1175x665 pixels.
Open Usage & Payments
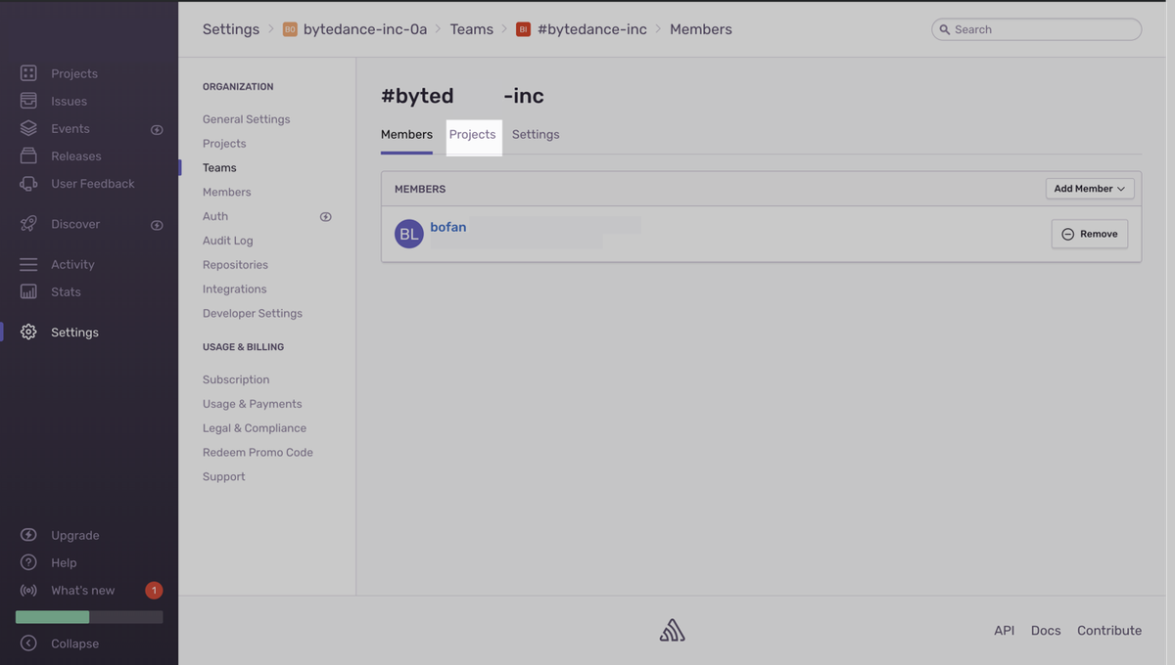click(x=253, y=404)
